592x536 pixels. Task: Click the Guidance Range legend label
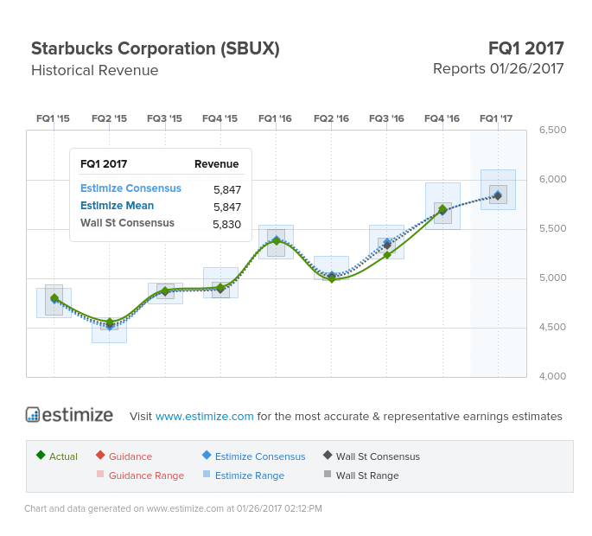(147, 475)
